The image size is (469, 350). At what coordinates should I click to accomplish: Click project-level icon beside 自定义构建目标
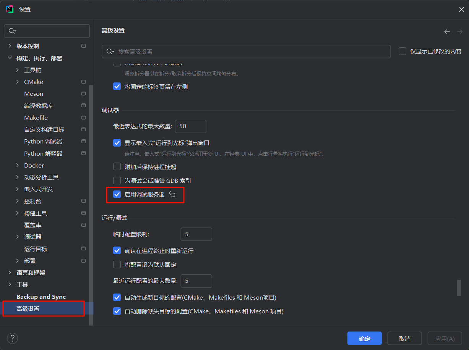click(83, 129)
